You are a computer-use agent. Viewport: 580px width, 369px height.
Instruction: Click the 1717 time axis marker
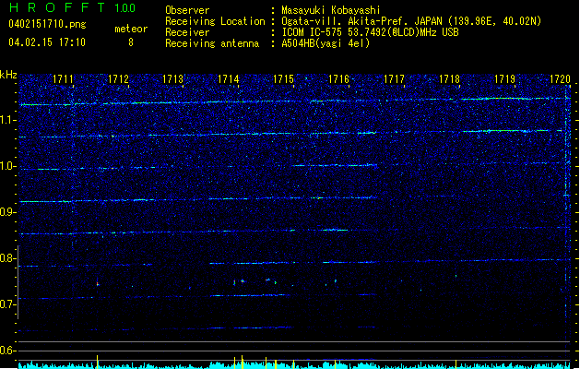pyautogui.click(x=394, y=78)
